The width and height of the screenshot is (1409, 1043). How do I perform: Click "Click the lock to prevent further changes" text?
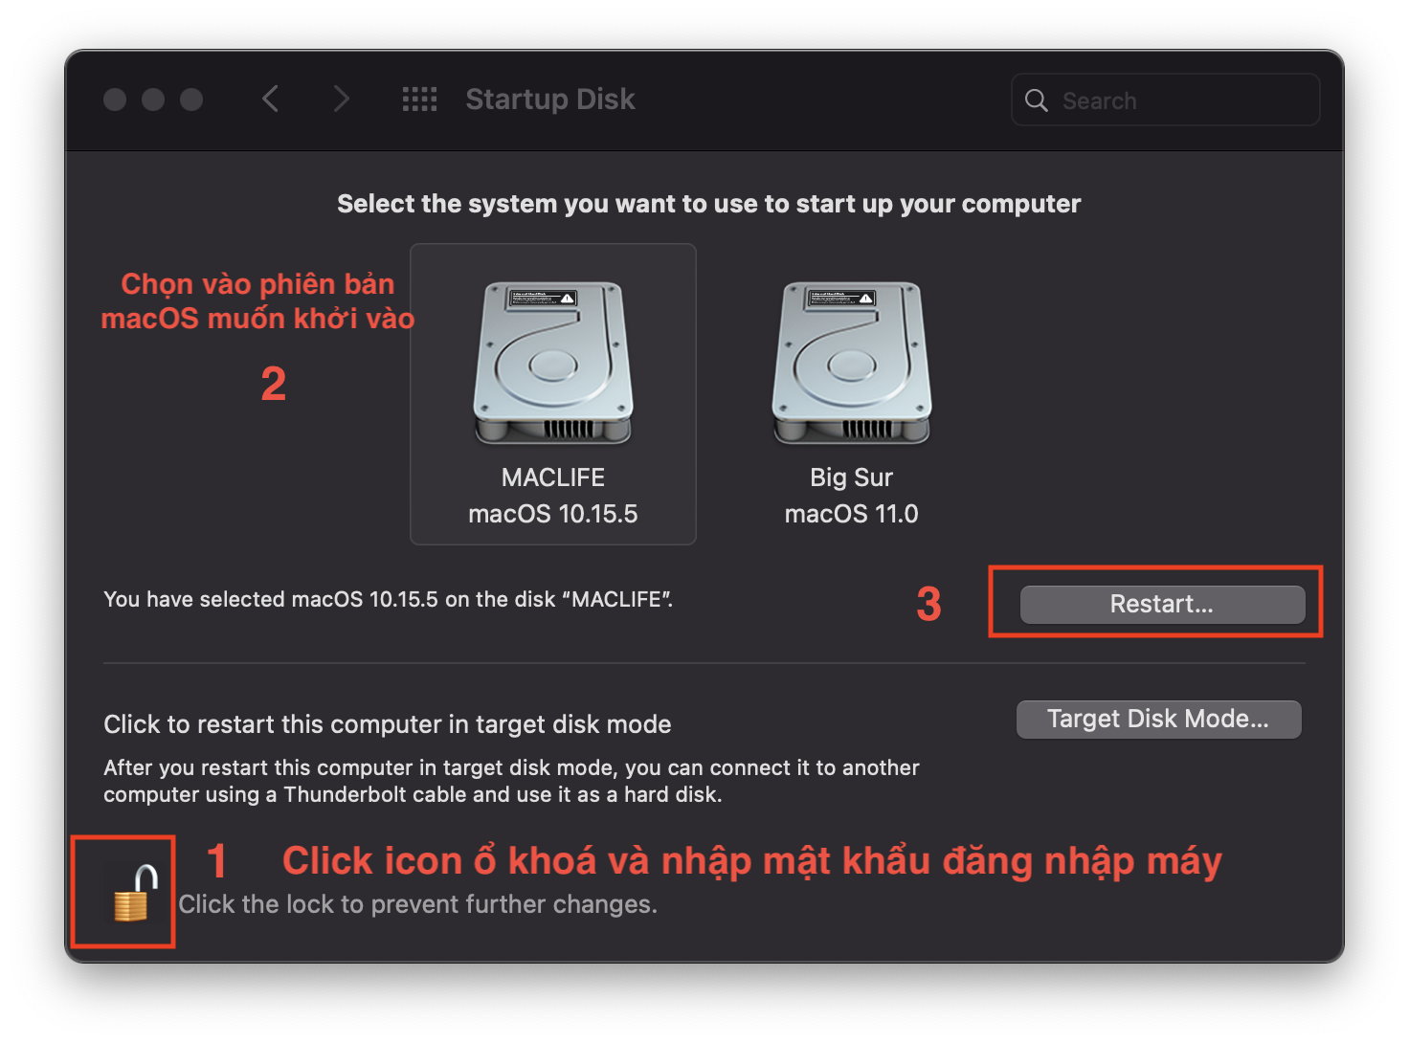418,904
